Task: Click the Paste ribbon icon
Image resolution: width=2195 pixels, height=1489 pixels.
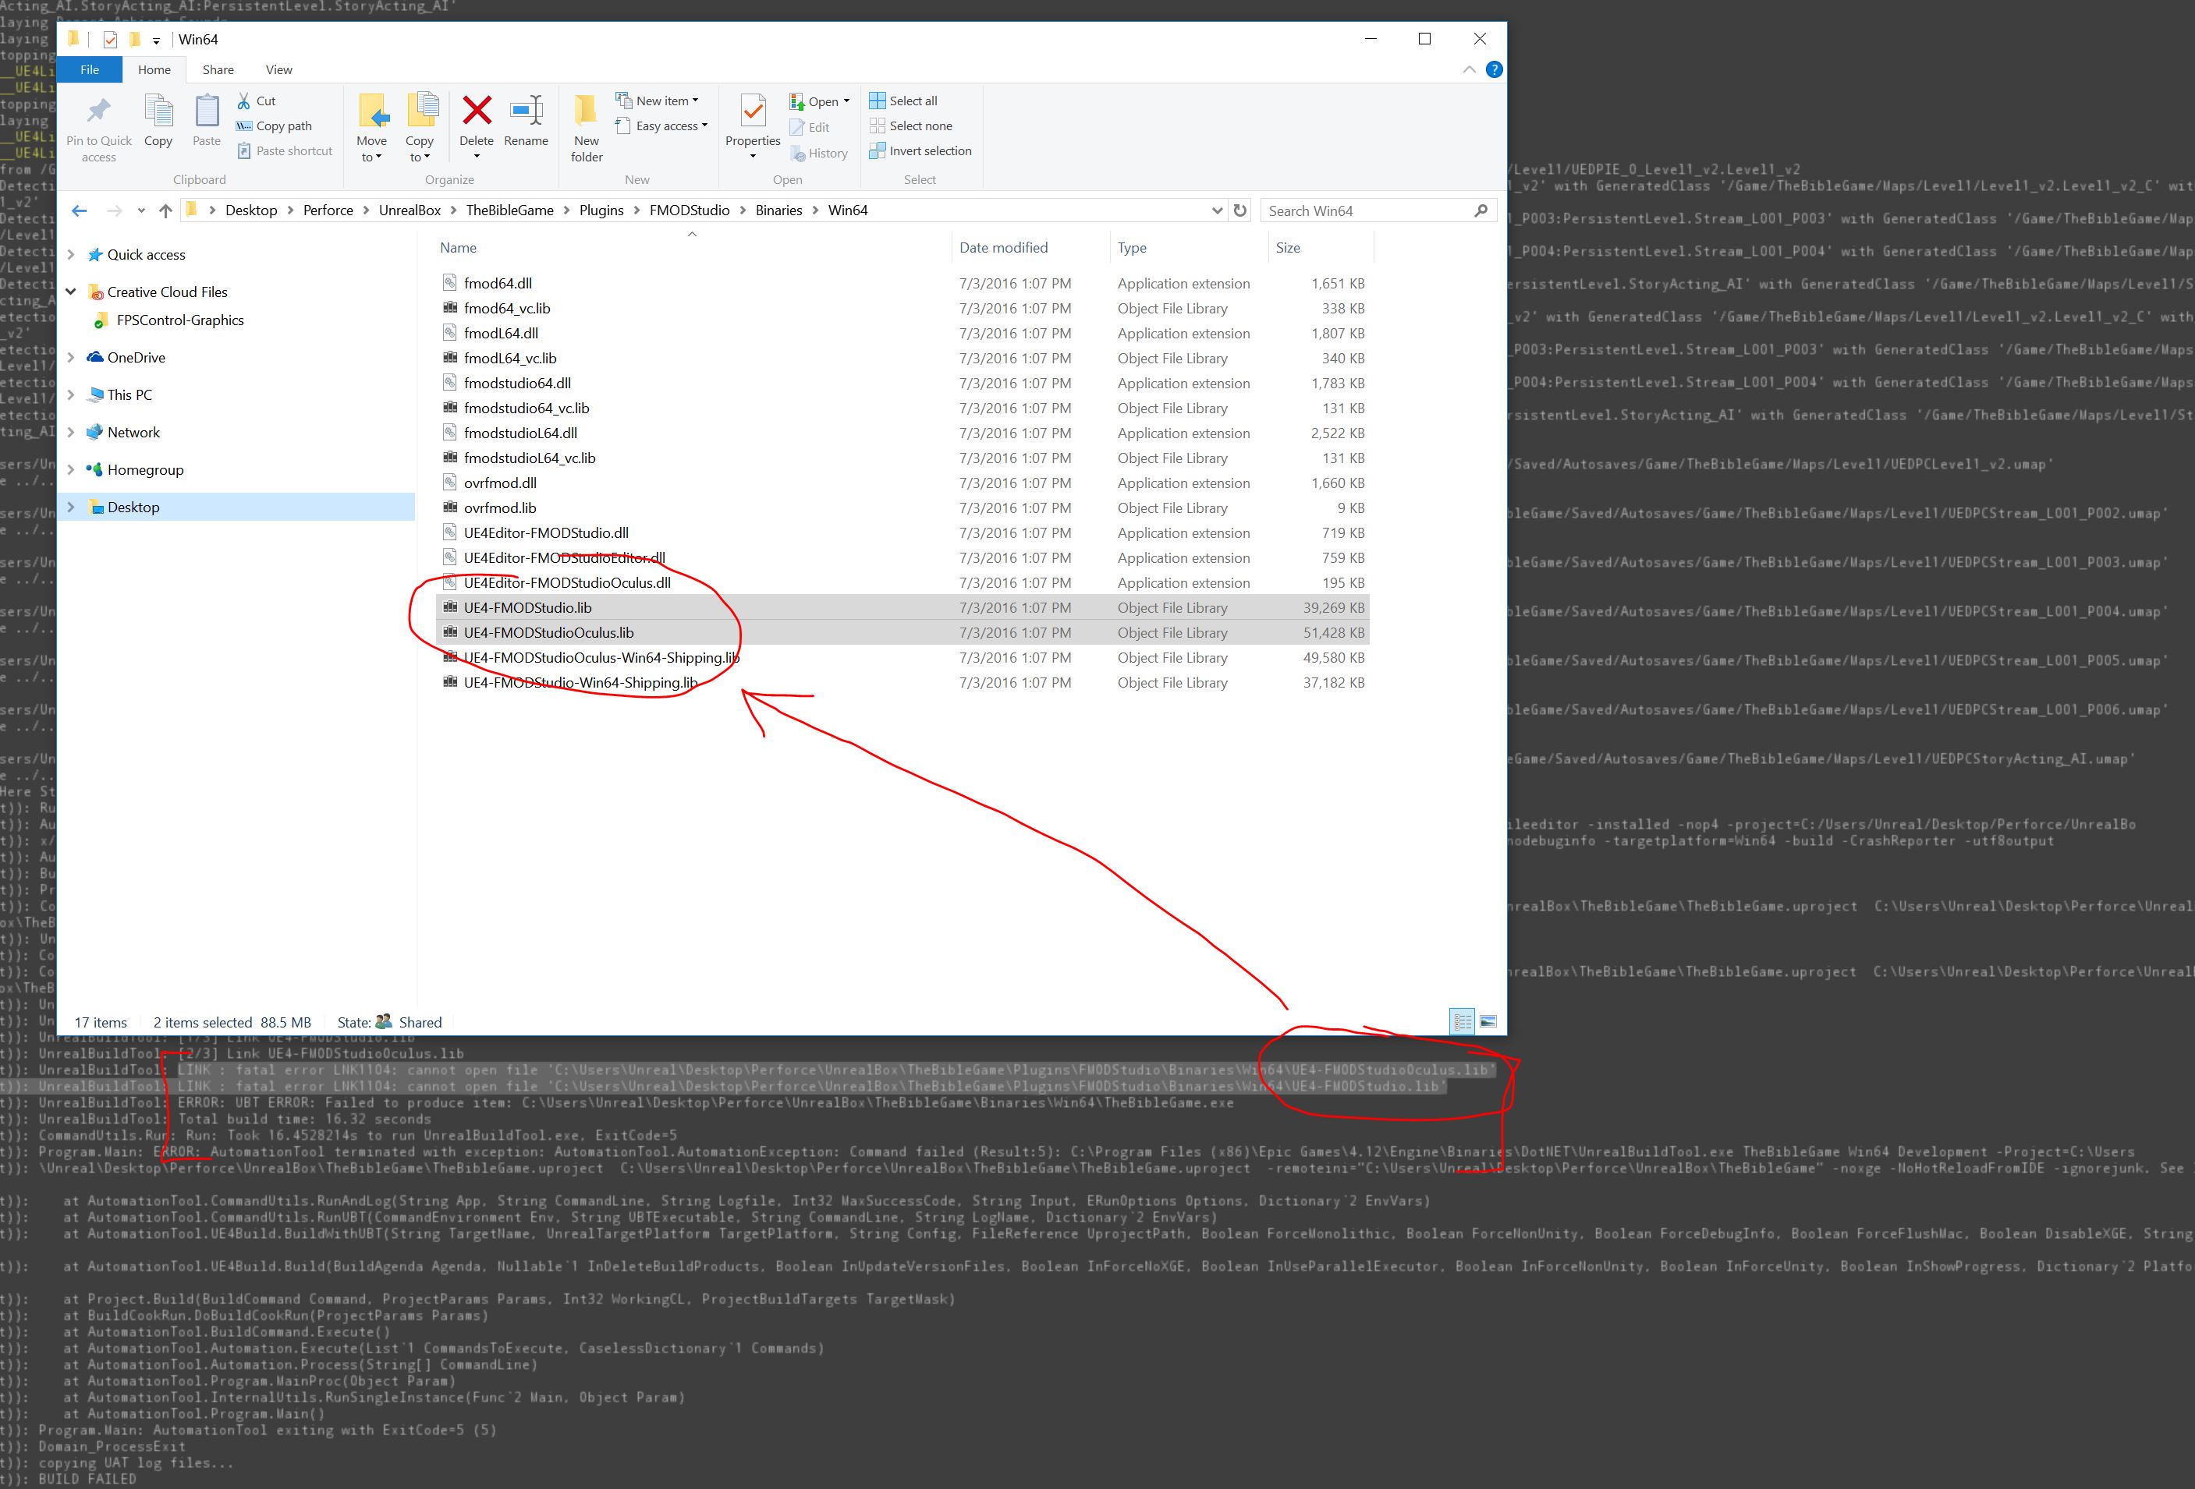Action: pyautogui.click(x=206, y=111)
